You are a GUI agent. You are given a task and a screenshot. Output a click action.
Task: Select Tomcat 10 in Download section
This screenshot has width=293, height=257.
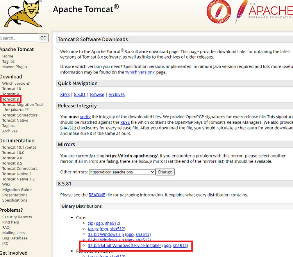12,89
